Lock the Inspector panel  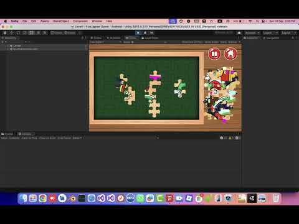pos(293,38)
